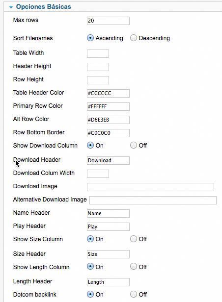Click the Row Bottom Border color field

[x=108, y=133]
